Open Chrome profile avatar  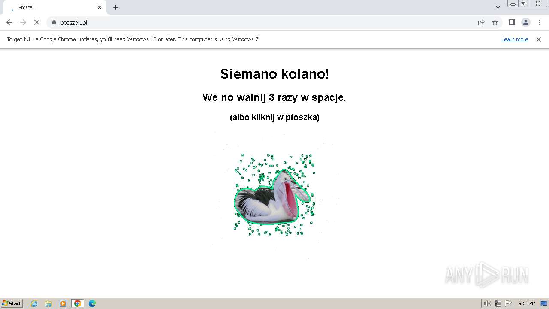coord(526,22)
